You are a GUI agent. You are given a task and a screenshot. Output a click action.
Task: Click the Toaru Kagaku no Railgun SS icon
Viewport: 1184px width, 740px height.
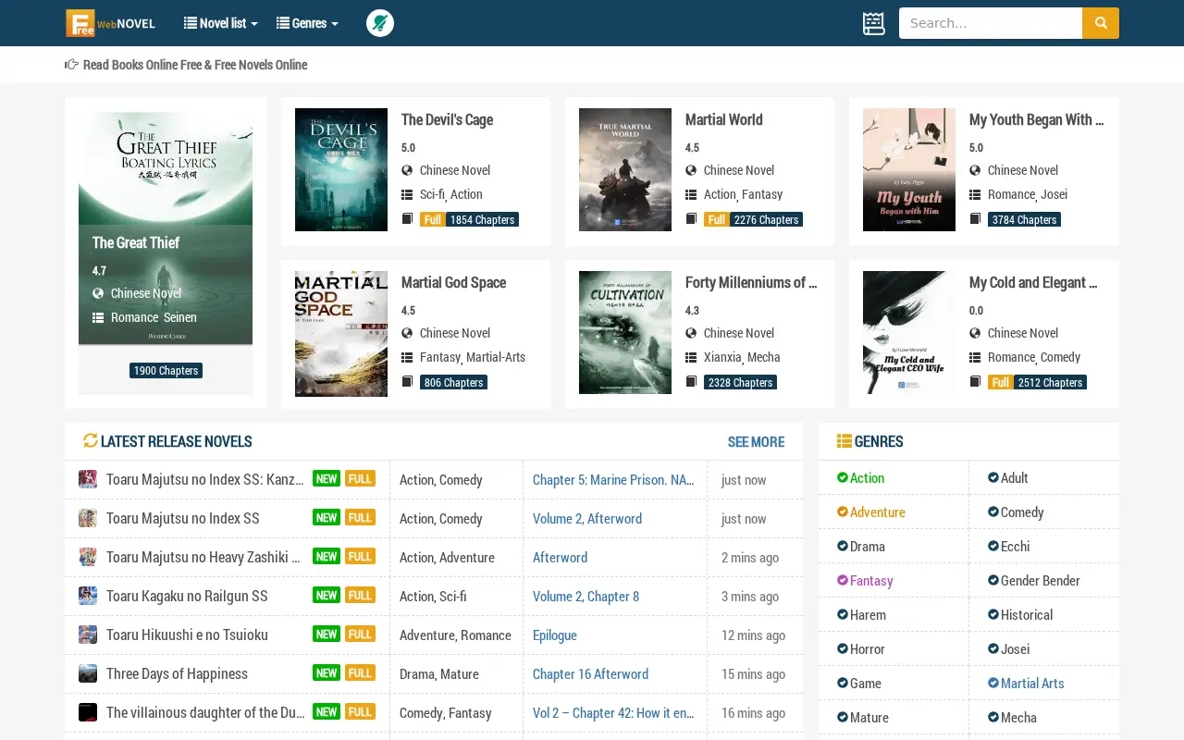pos(88,596)
